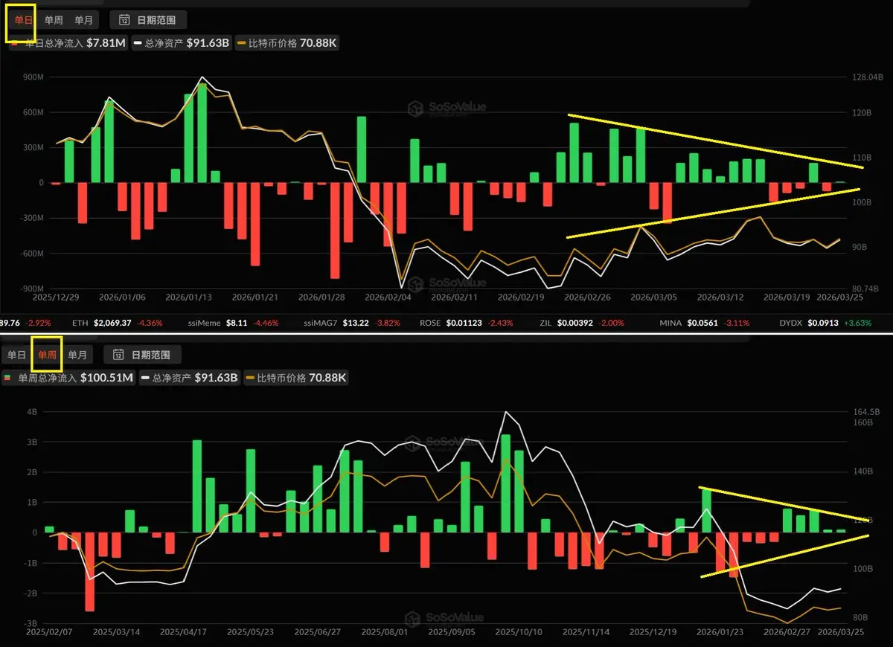Select the 单日 tab in the upper chart

[x=24, y=20]
